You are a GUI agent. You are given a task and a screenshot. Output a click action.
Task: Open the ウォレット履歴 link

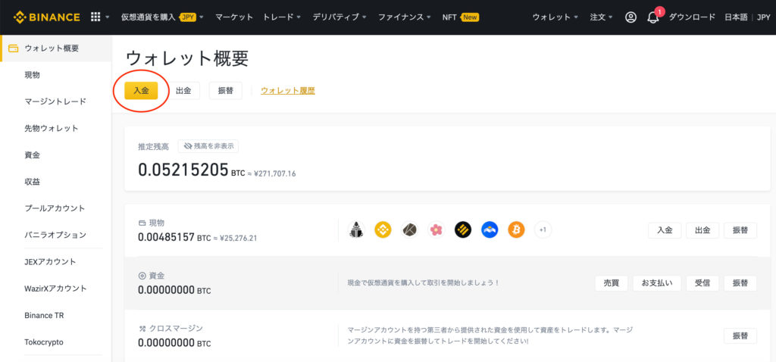coord(288,91)
